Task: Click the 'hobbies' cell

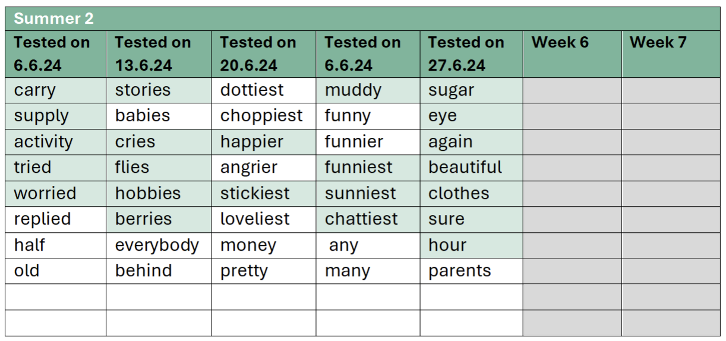Action: tap(159, 194)
